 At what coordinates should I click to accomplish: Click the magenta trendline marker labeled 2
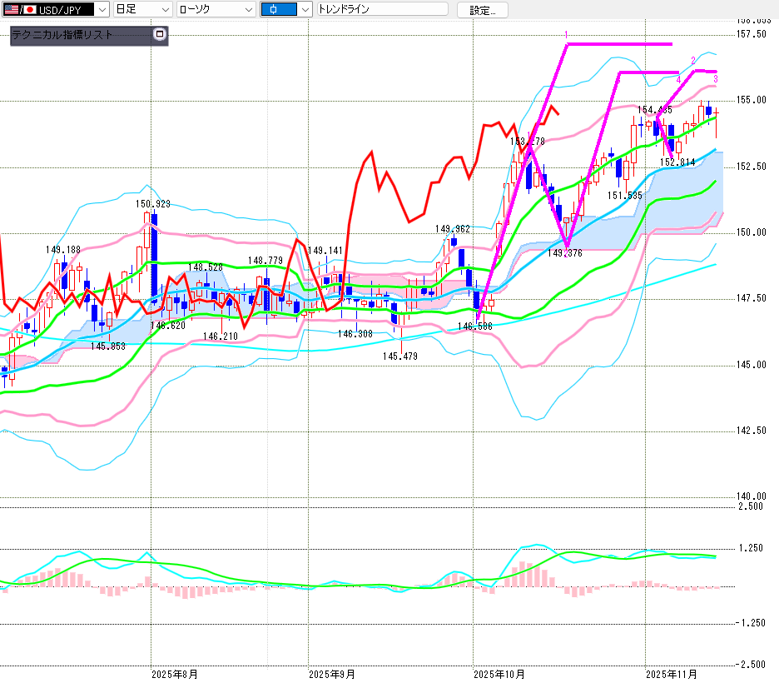click(x=692, y=61)
